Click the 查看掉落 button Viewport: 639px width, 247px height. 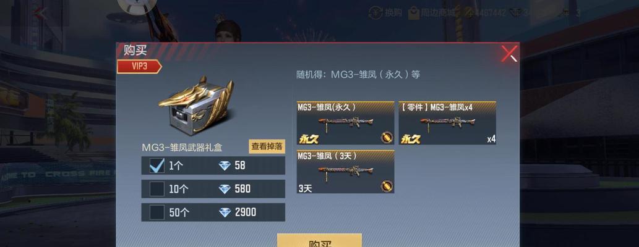tap(267, 146)
